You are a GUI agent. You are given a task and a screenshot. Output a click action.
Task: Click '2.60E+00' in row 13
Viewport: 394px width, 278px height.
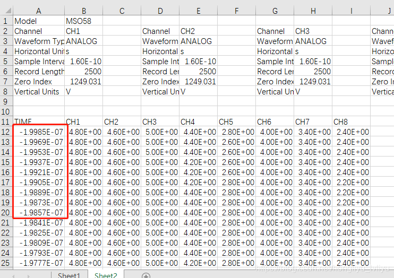click(236, 142)
